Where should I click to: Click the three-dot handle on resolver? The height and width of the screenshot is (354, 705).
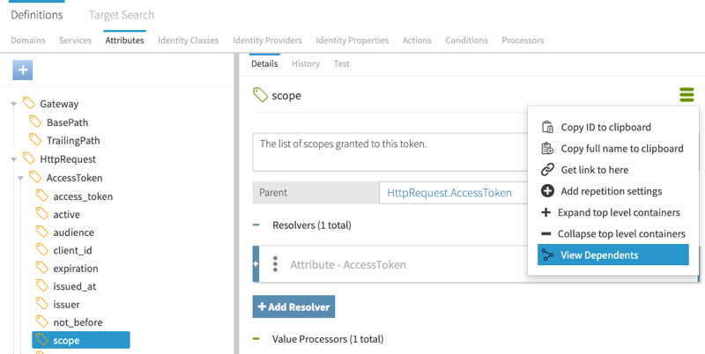[x=275, y=264]
